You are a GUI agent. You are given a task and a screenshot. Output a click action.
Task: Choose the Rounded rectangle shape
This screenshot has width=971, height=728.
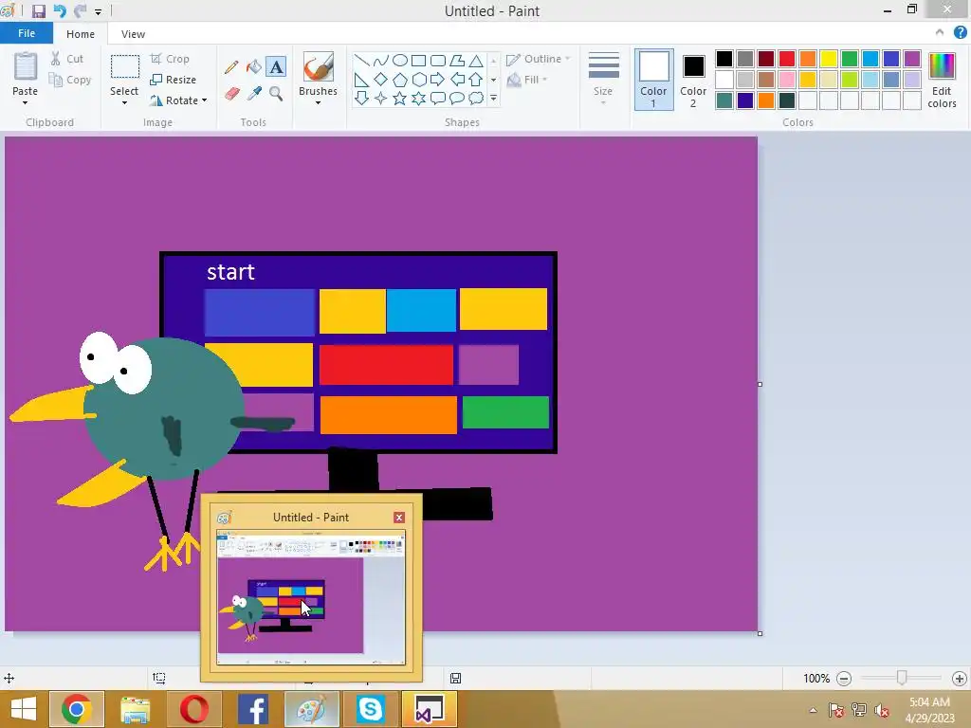(438, 61)
